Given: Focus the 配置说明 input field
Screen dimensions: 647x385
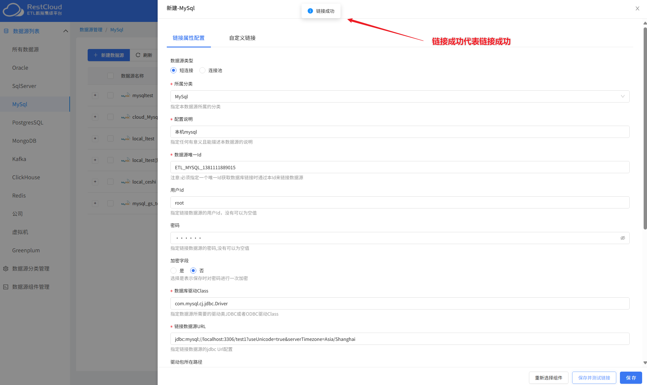Looking at the screenshot, I should [400, 132].
